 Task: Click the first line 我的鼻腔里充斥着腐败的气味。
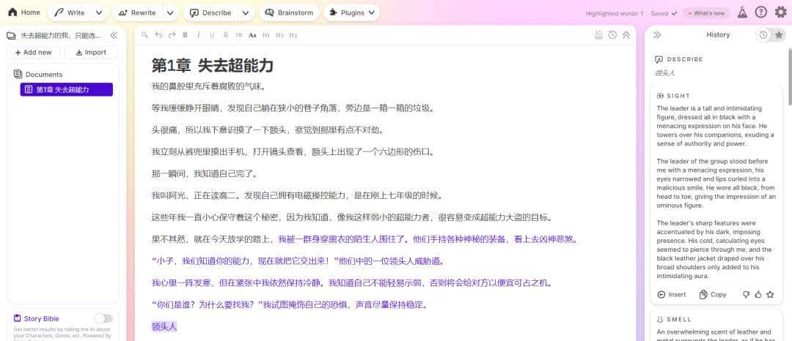(208, 86)
